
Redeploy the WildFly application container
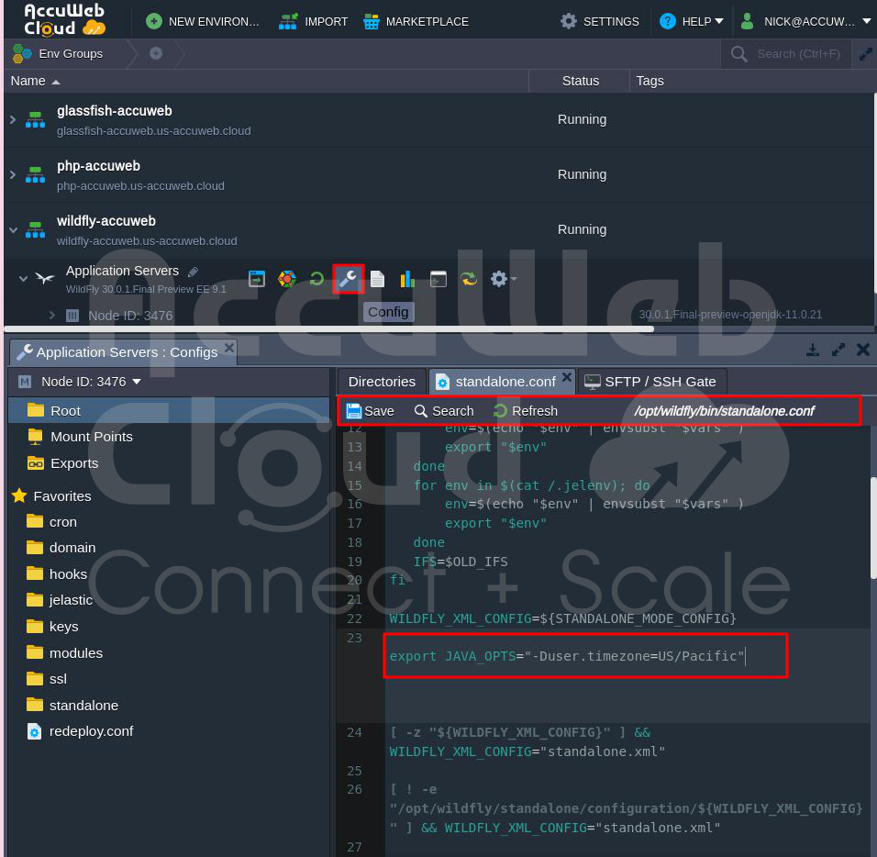pos(469,278)
